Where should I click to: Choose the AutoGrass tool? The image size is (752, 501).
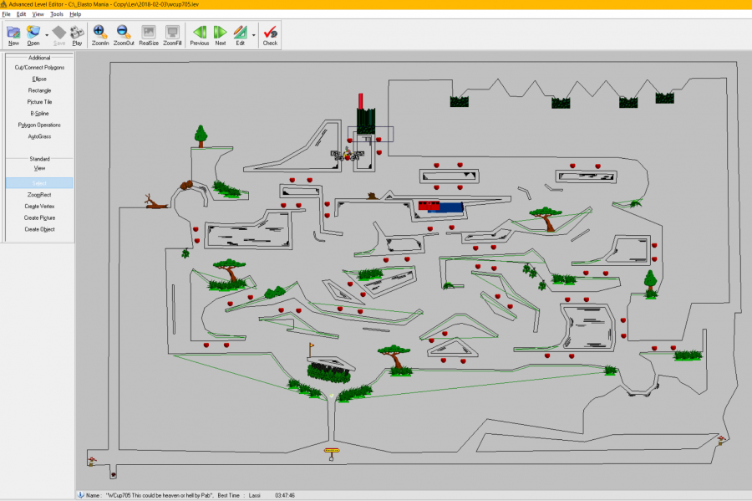(39, 135)
